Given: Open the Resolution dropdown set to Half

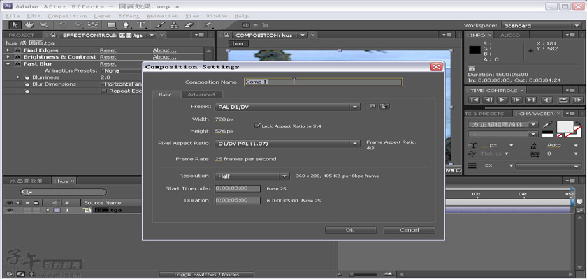Looking at the screenshot, I should coord(252,176).
